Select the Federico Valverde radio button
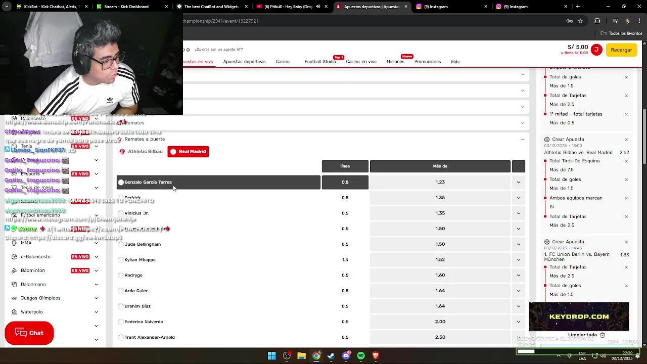 pos(121,322)
